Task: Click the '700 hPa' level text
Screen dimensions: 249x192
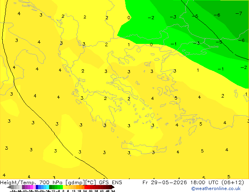Action: pyautogui.click(x=51, y=183)
